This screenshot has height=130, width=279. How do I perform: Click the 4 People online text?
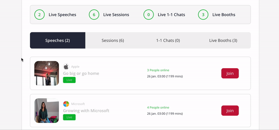tap(158, 107)
